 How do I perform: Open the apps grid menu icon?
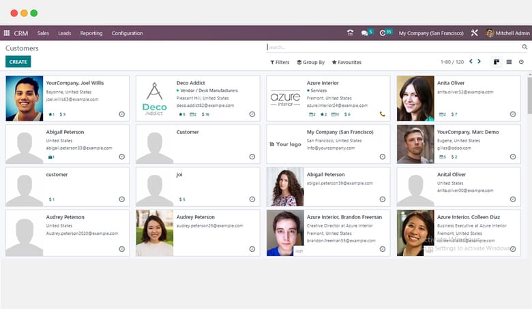point(6,33)
